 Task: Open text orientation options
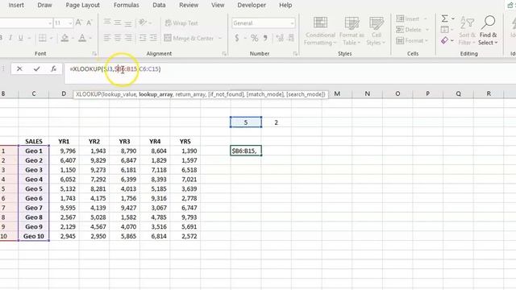[143, 23]
